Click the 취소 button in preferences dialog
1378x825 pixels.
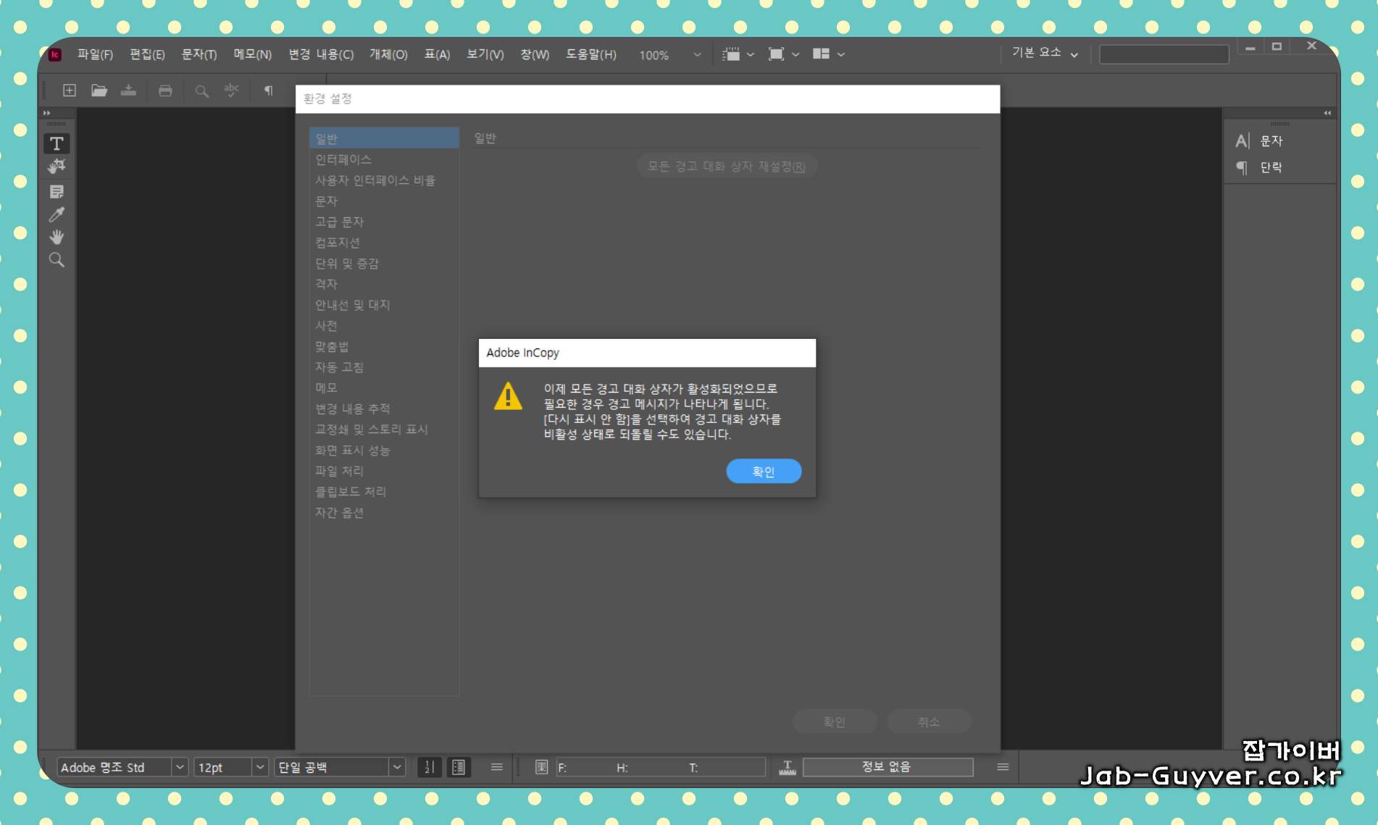point(928,721)
